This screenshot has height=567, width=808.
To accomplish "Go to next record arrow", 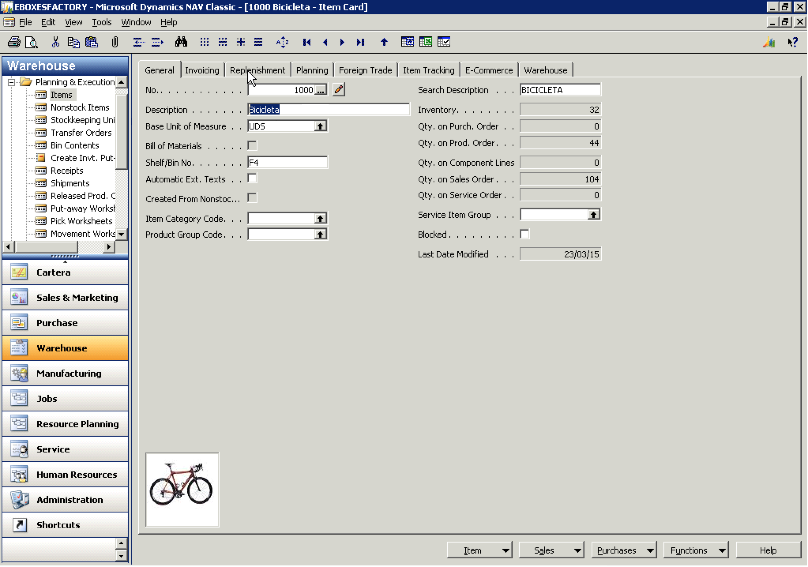I will click(x=342, y=42).
